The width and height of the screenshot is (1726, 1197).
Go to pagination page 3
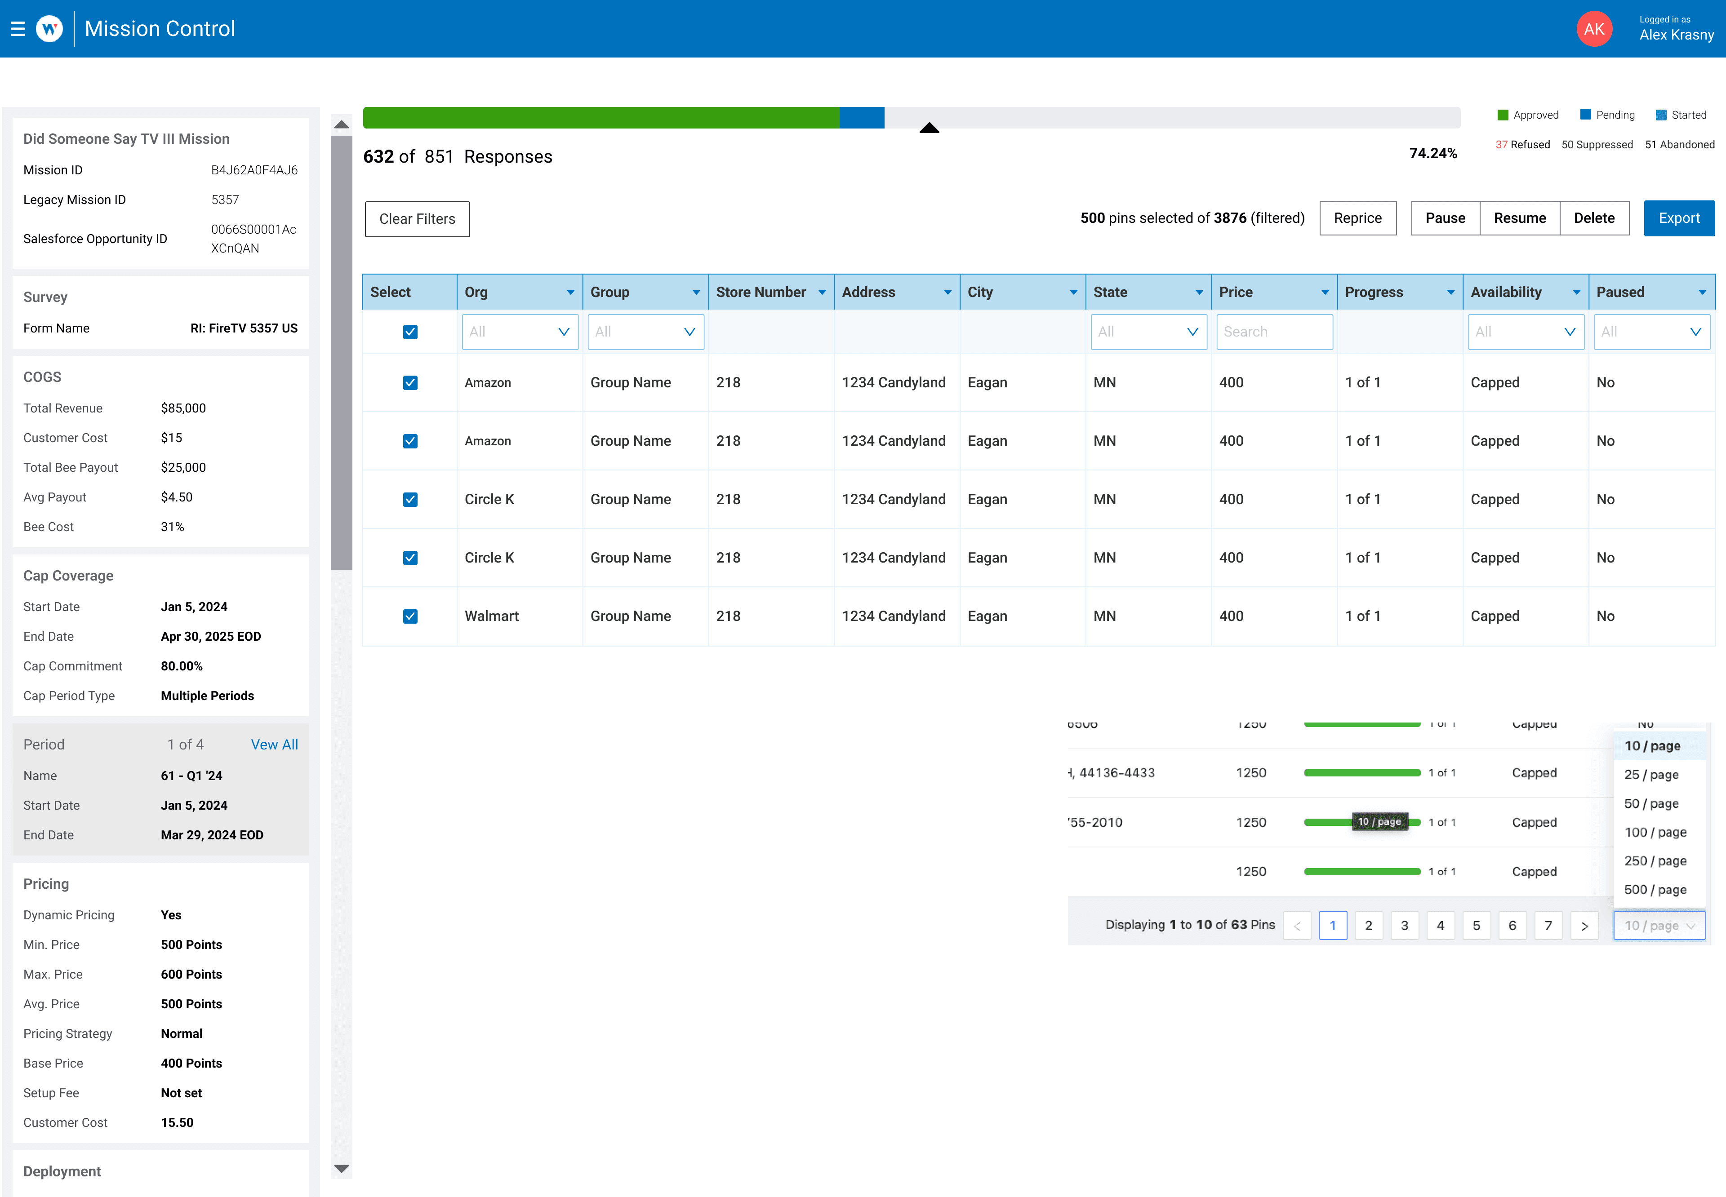(1405, 926)
